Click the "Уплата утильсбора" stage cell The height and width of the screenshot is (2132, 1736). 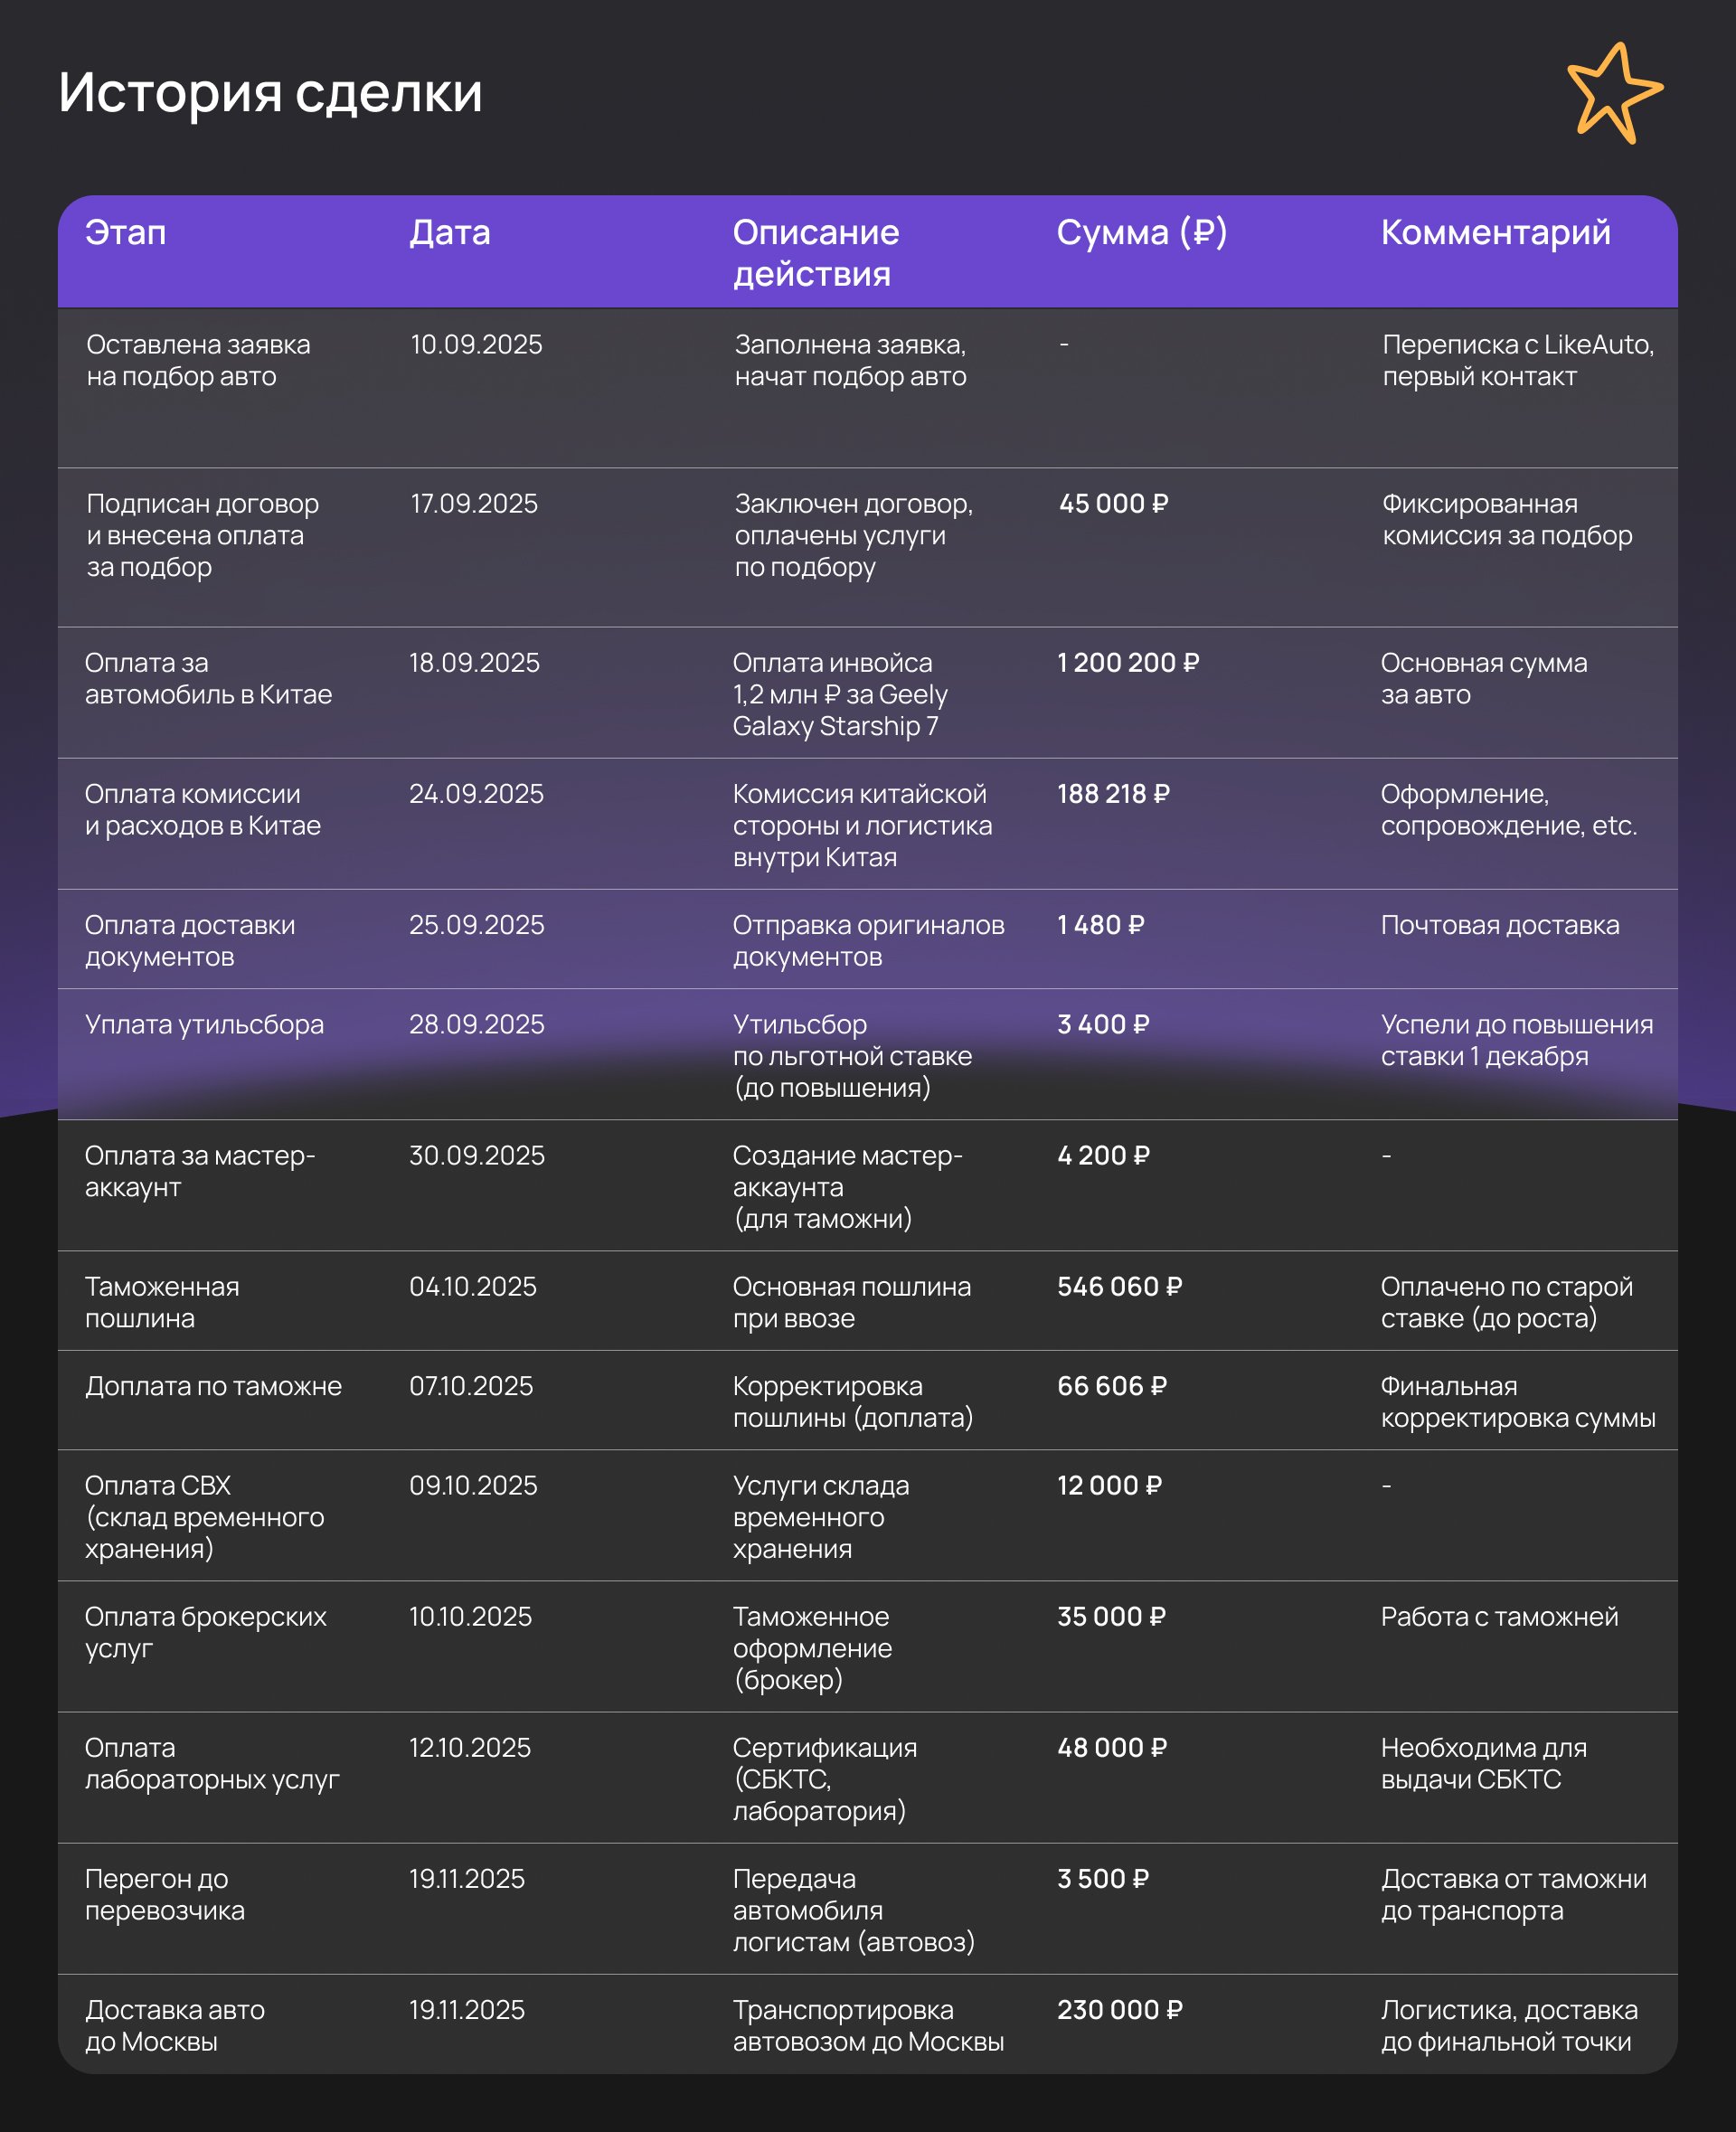pyautogui.click(x=204, y=1024)
